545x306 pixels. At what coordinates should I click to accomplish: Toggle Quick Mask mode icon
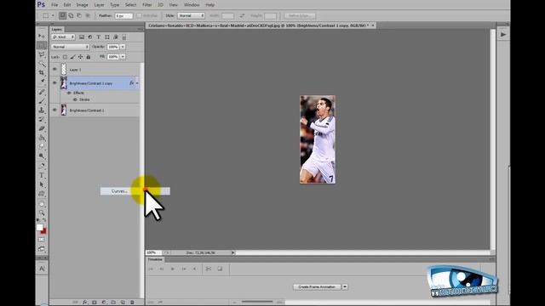[42, 240]
